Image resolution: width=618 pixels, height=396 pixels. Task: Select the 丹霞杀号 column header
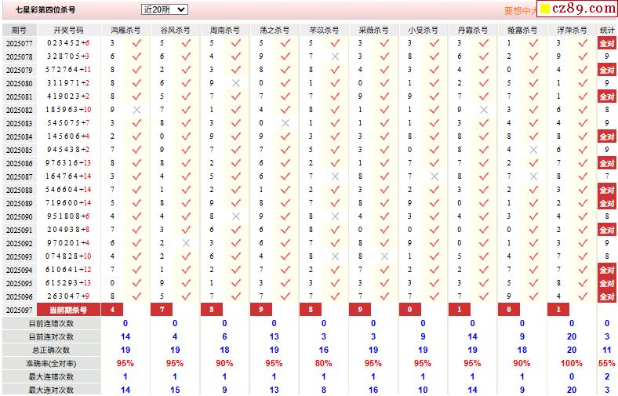473,30
